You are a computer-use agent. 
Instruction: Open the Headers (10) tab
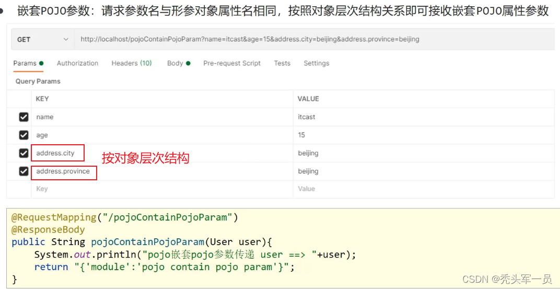pyautogui.click(x=132, y=63)
